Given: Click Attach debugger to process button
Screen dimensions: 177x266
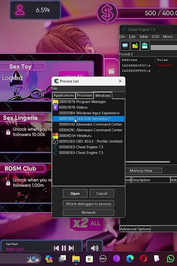Looking at the screenshot, I should point(88,204).
